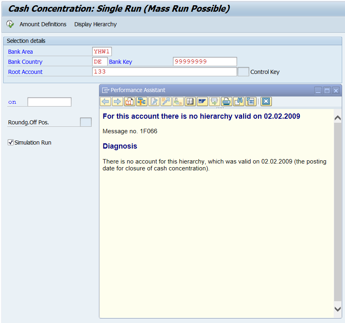Image resolution: width=345 pixels, height=323 pixels.
Task: Click the binoculars Find icon
Action: click(x=238, y=102)
